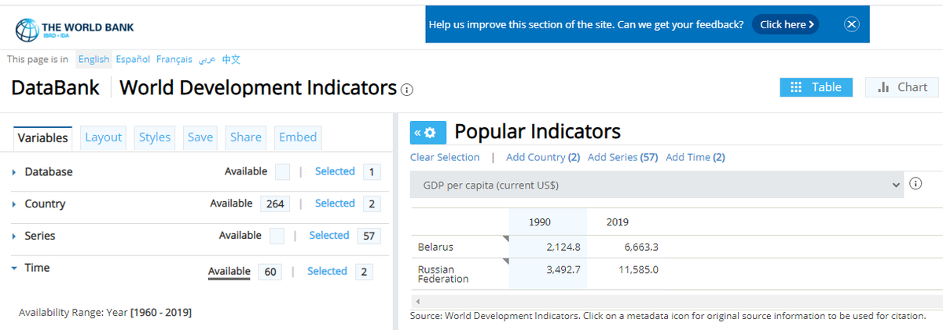The image size is (943, 330).
Task: Switch page language to Chinese
Action: coord(231,60)
